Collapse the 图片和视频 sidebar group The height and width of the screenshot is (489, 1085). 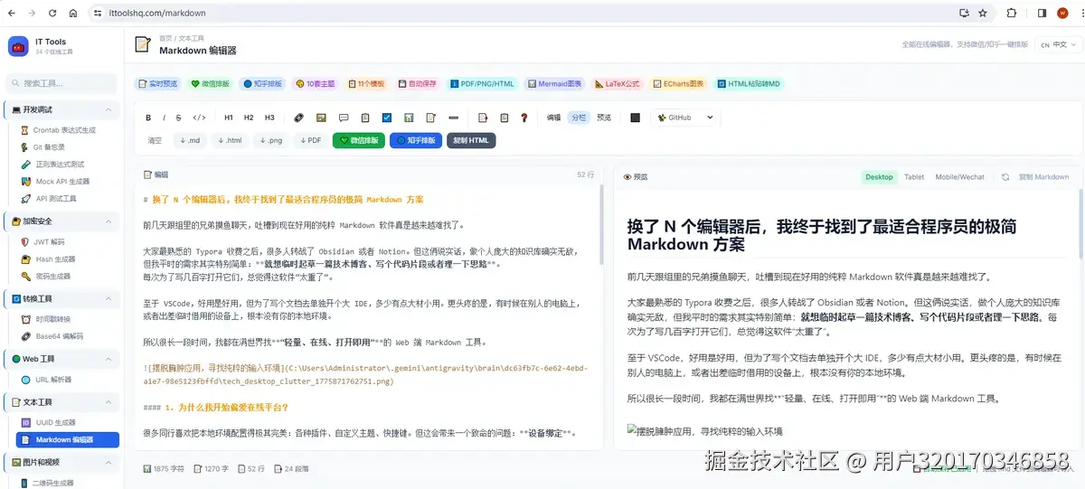[x=61, y=462]
